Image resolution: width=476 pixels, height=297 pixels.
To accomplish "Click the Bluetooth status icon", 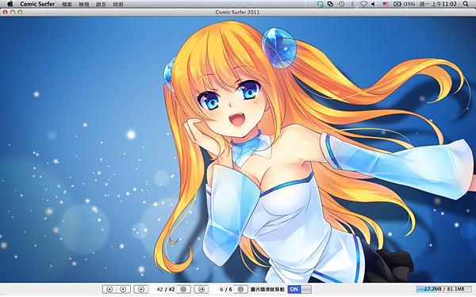I will click(352, 4).
